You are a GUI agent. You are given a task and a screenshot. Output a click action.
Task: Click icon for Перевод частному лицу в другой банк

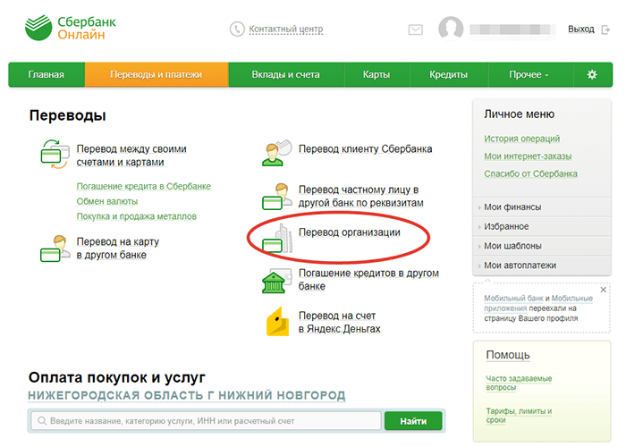click(x=277, y=197)
